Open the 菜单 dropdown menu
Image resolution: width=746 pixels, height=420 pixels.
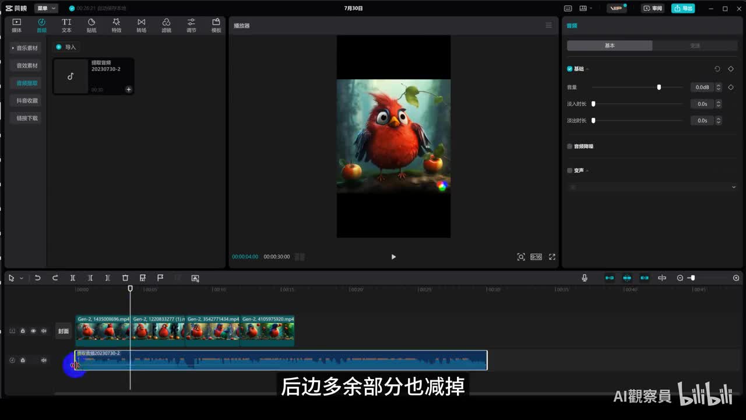coord(46,8)
